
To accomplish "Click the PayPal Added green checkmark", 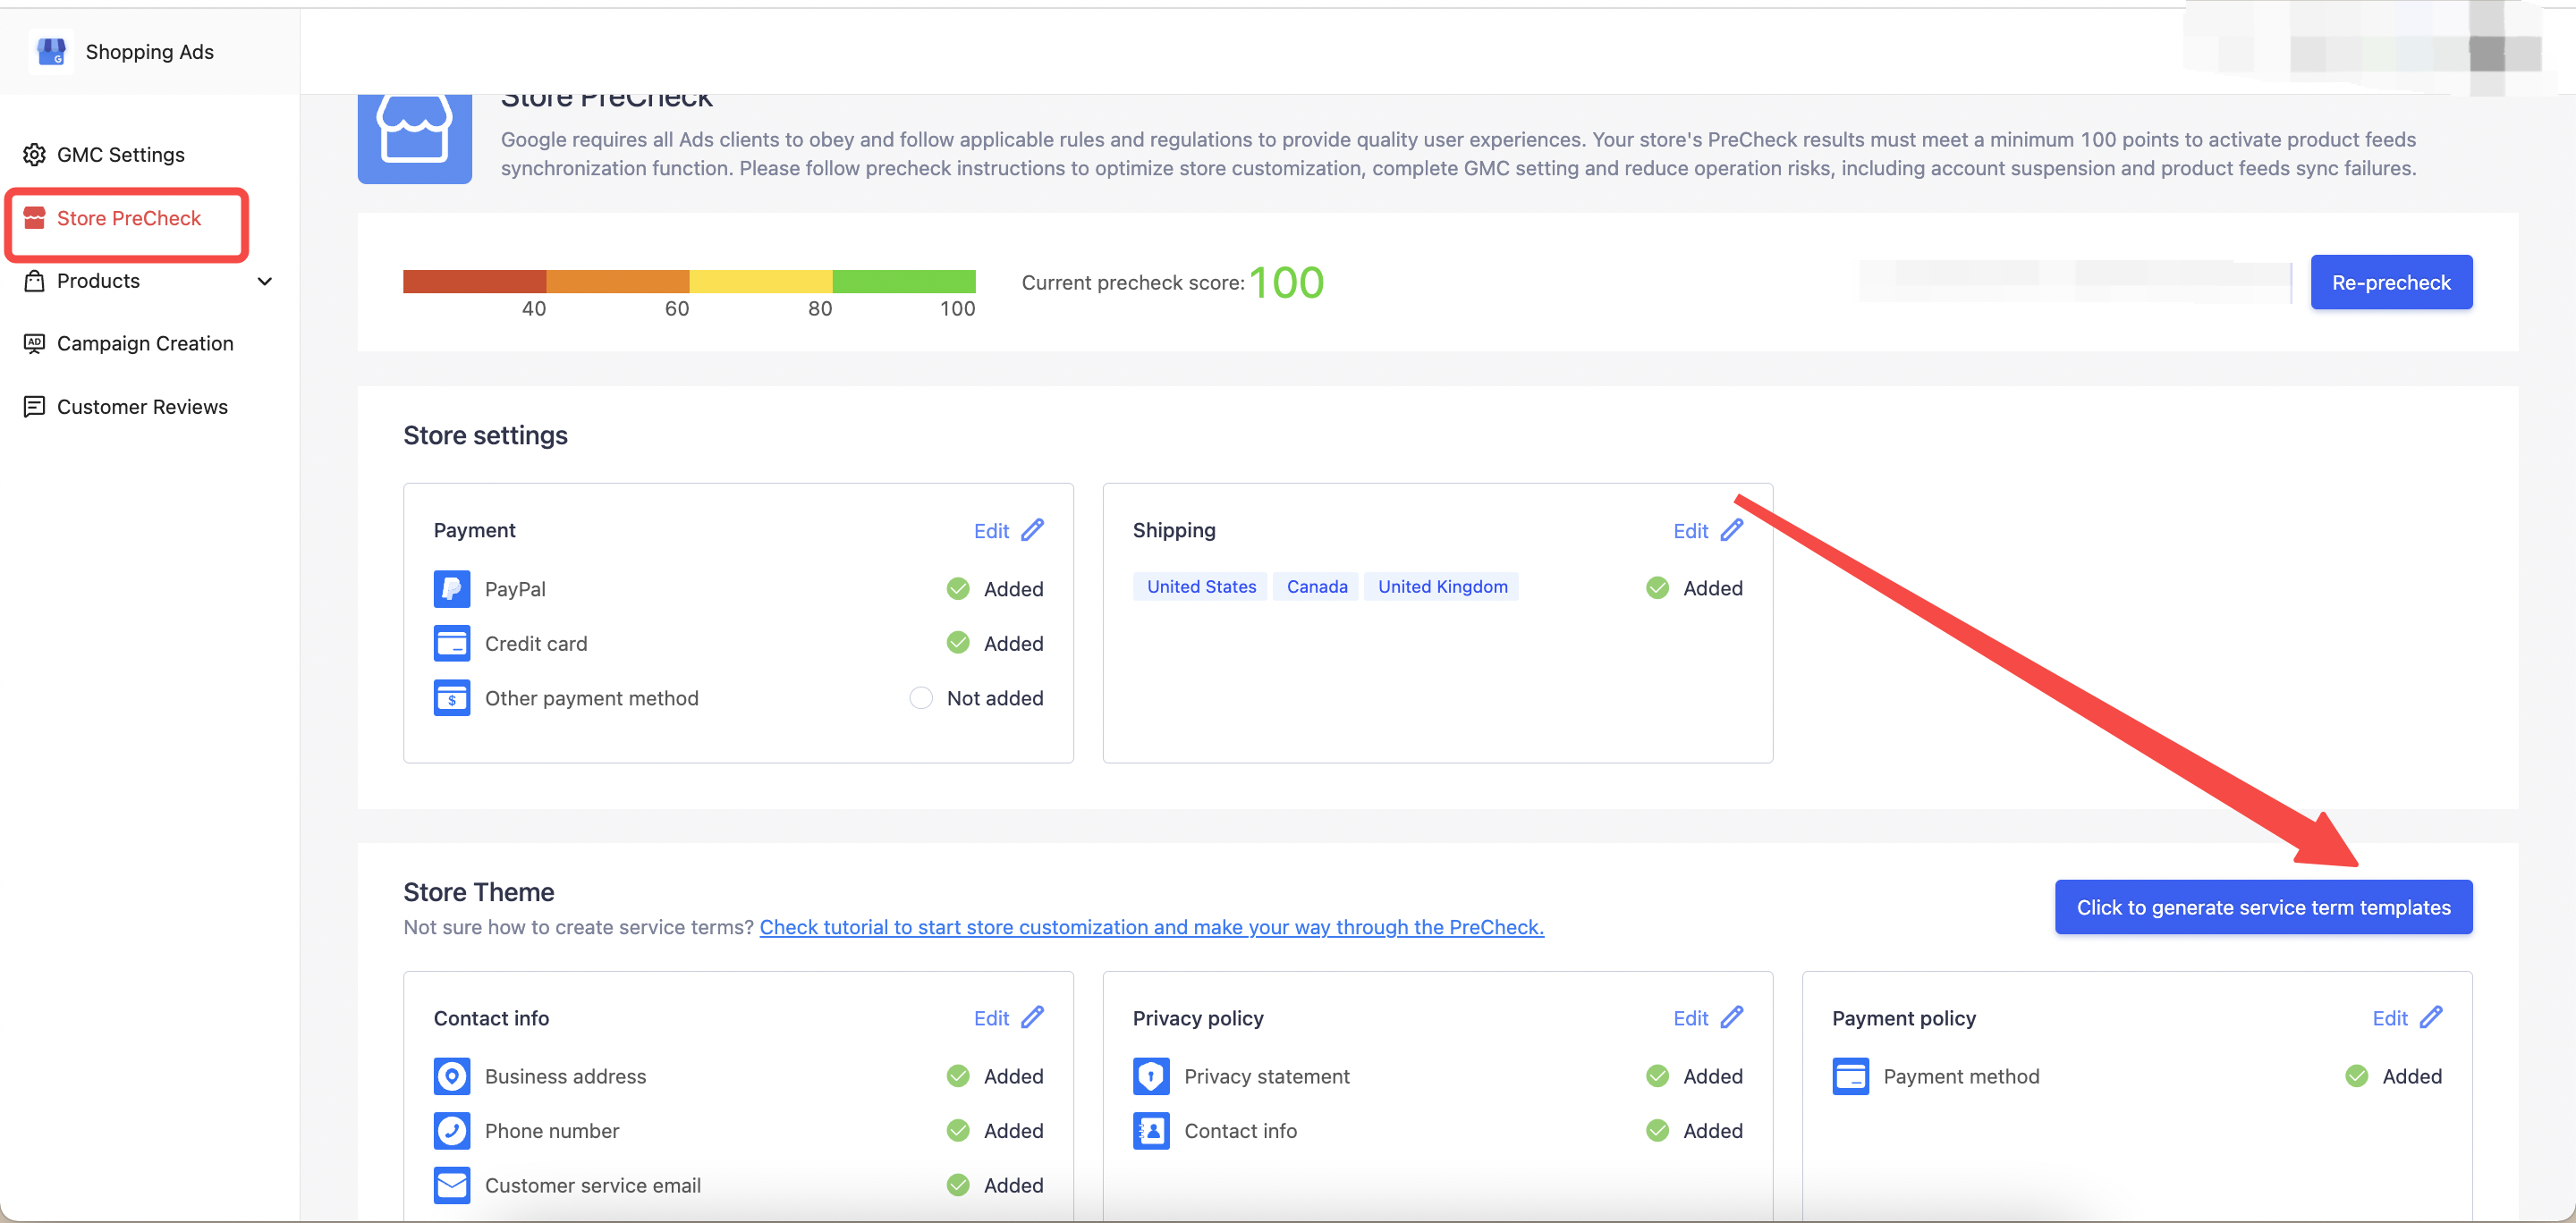I will pyautogui.click(x=958, y=588).
